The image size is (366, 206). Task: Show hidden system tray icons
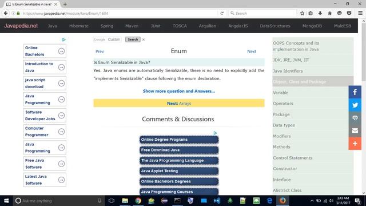tap(312, 201)
